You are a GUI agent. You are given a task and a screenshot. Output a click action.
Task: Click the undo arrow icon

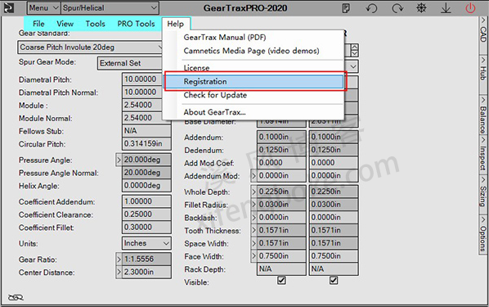pyautogui.click(x=371, y=8)
